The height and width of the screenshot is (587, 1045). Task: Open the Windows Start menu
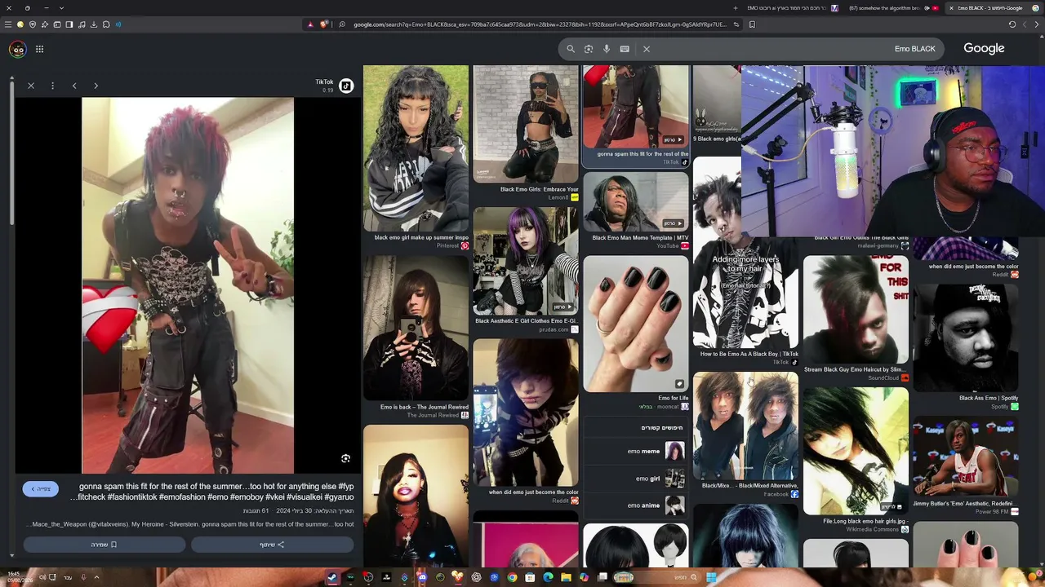tap(711, 578)
